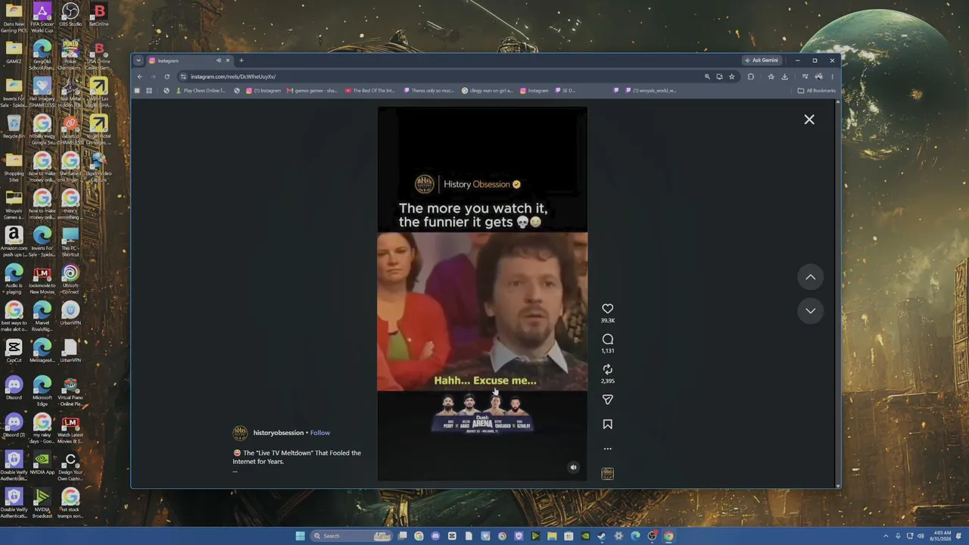969x545 pixels.
Task: Toggle the reel sound with the speaker button
Action: pos(573,467)
